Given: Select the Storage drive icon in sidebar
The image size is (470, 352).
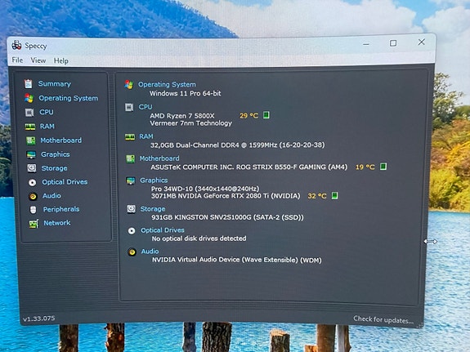Looking at the screenshot, I should [32, 168].
